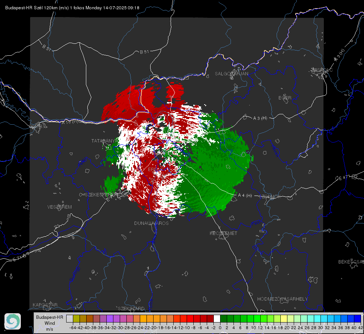Click the white swatch between -2 and 0
The height and width of the screenshot is (334, 364).
click(217, 318)
